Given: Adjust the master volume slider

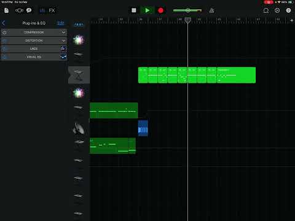Looking at the screenshot, I should pos(187,10).
